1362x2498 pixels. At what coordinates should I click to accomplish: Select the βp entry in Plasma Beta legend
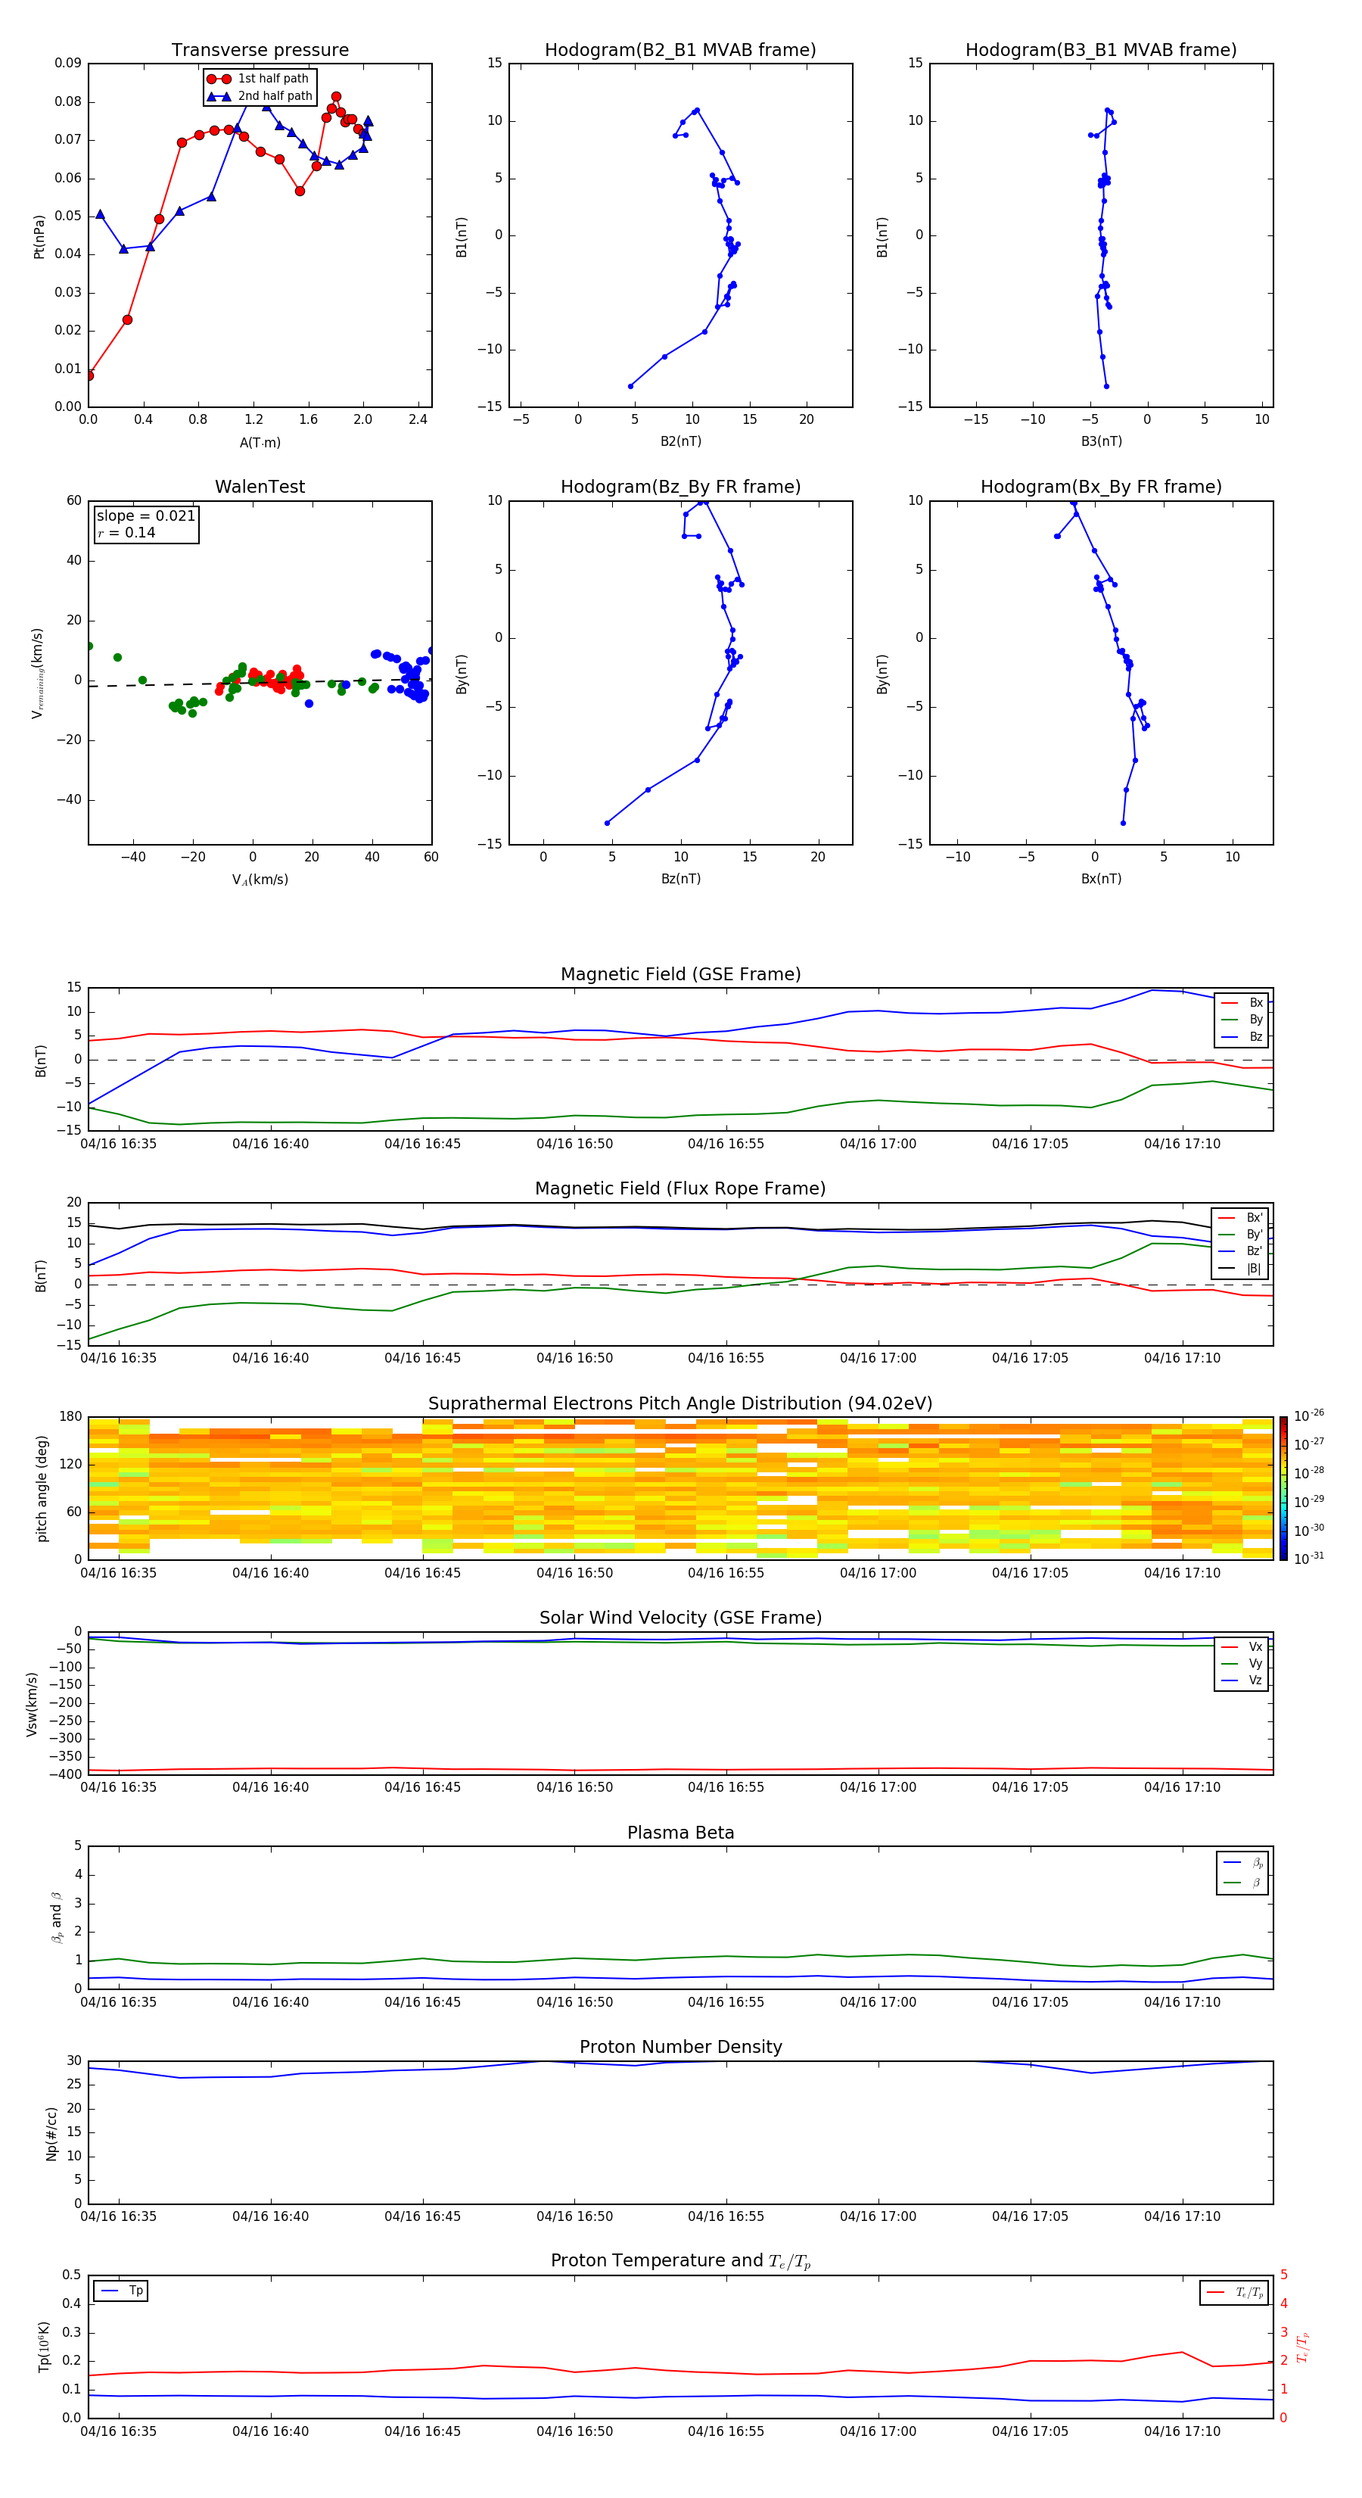(1242, 1863)
